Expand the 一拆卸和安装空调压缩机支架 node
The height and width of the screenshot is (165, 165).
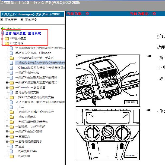(x=7, y=97)
